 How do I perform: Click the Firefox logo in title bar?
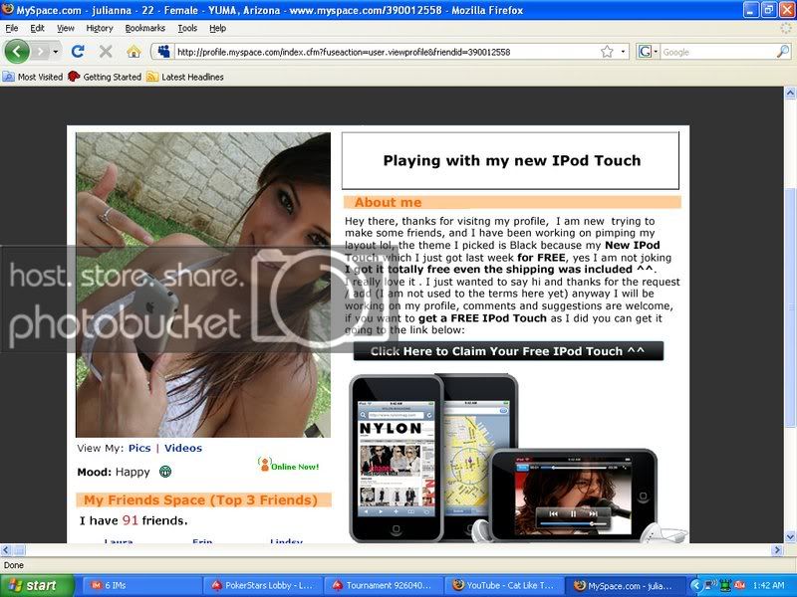click(x=7, y=9)
